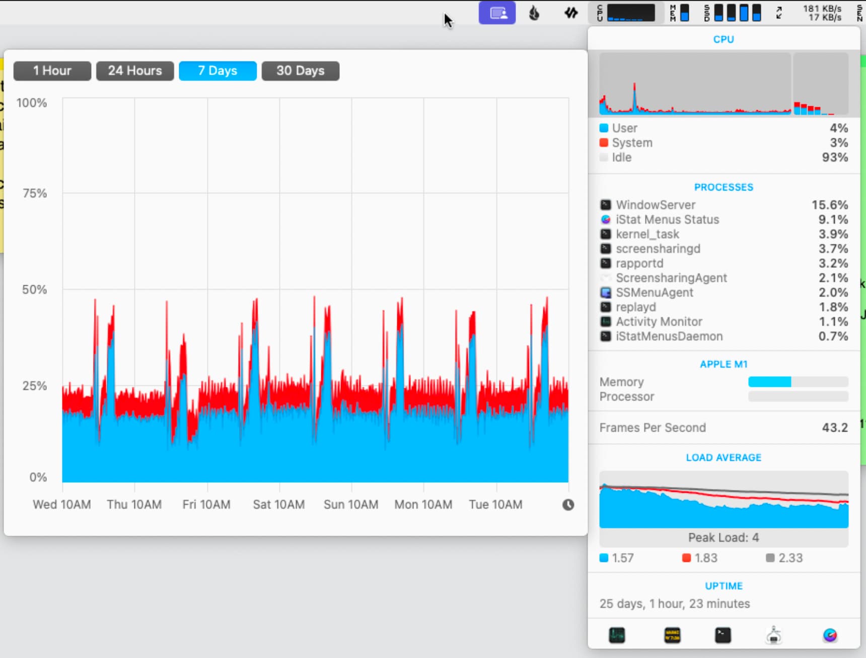Open the iStat Menus app icon
The image size is (866, 658).
(x=830, y=635)
